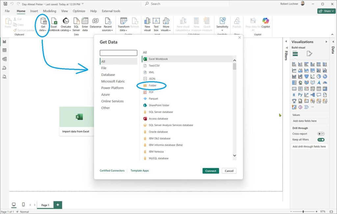Select the Format visual icon
The image size is (337, 214).
309,54
